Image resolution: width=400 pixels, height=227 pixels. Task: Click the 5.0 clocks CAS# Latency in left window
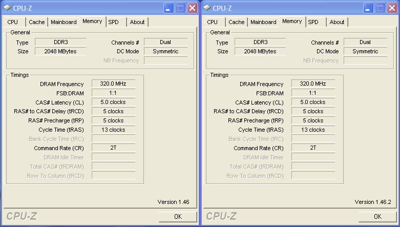[x=113, y=102]
